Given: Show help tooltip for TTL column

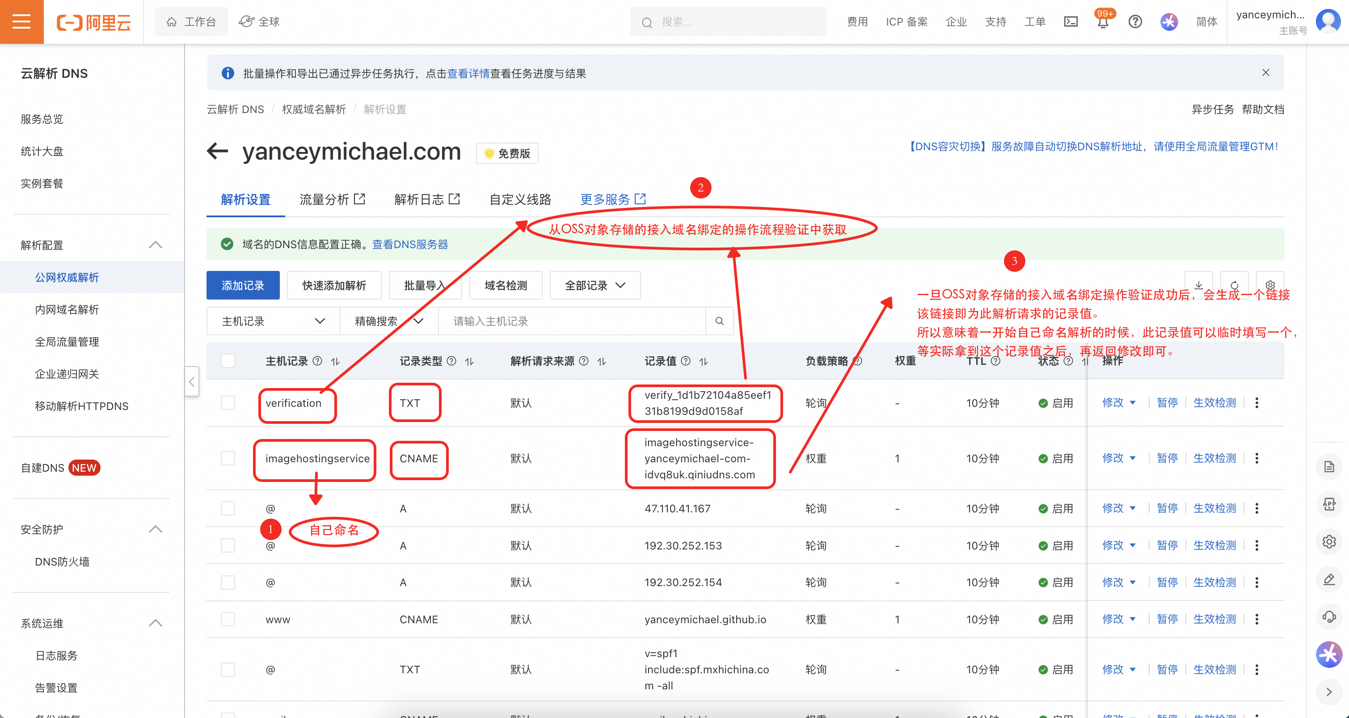Looking at the screenshot, I should [995, 361].
